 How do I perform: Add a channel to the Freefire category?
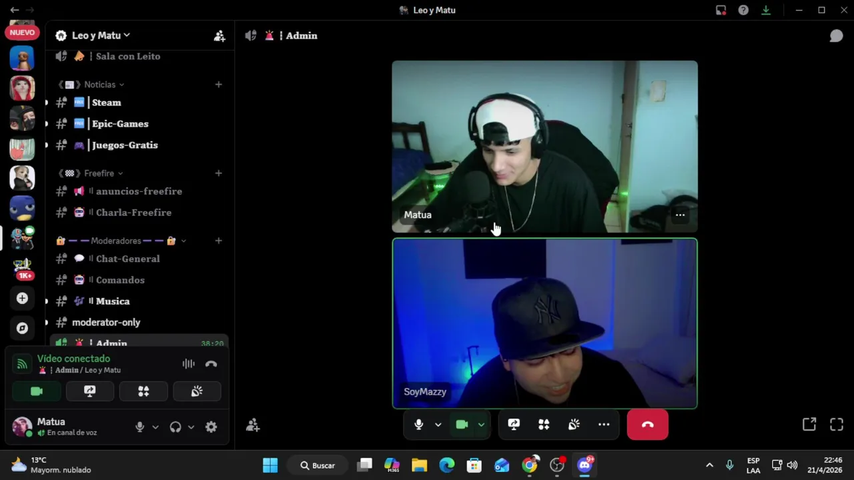(x=218, y=173)
